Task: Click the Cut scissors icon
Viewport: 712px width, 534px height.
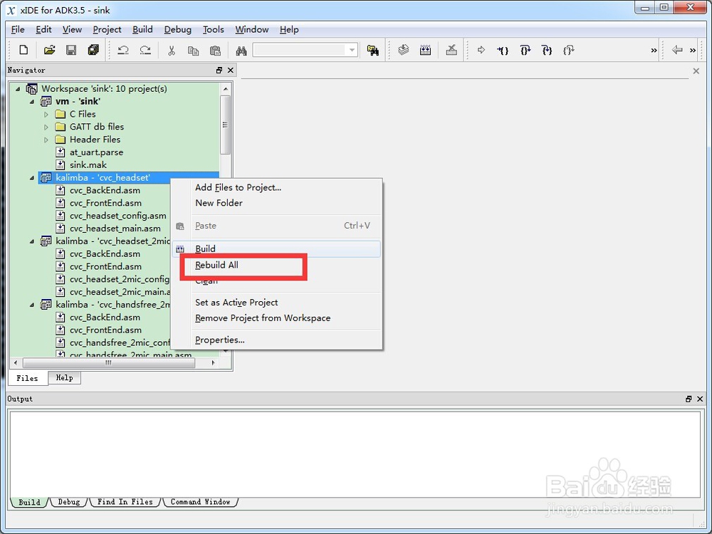Action: pos(171,50)
